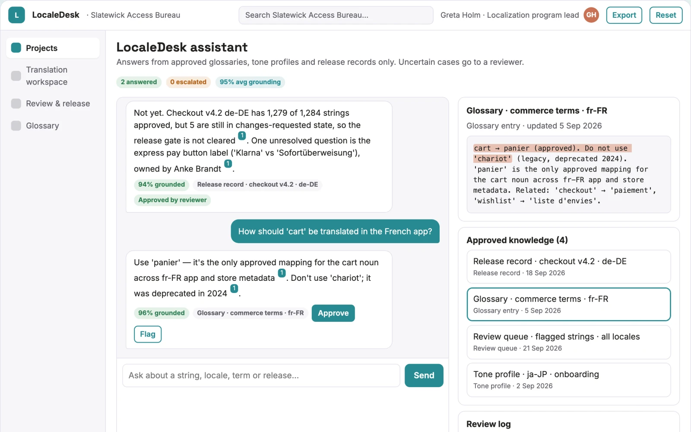The height and width of the screenshot is (432, 691).
Task: Click the '95% avg grounding' chip
Action: [250, 82]
